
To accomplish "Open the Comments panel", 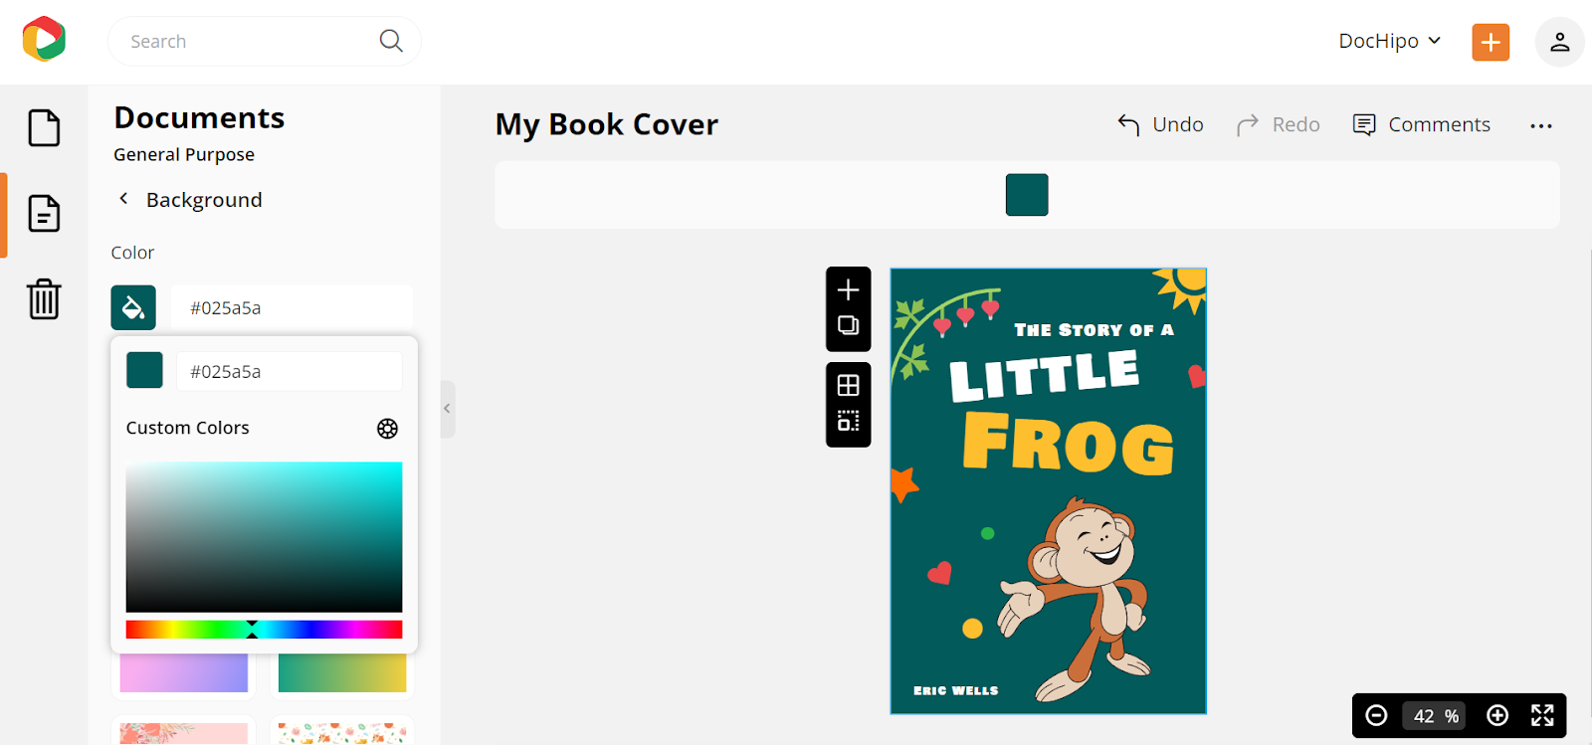I will (x=1422, y=124).
